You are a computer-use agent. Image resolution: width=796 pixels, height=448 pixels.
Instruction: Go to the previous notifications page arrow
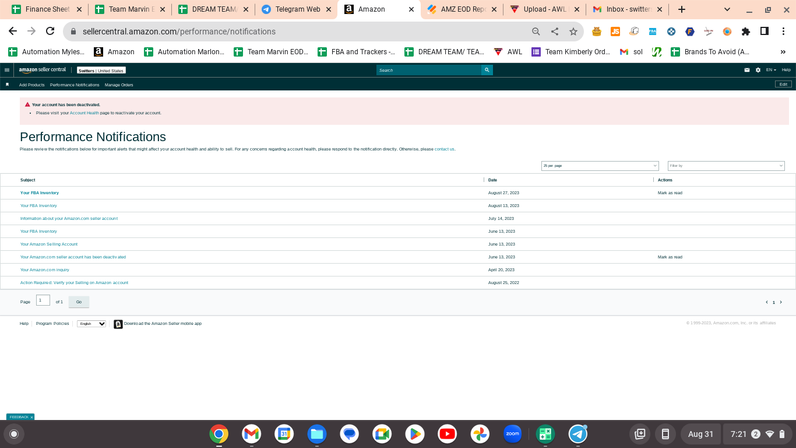(767, 302)
